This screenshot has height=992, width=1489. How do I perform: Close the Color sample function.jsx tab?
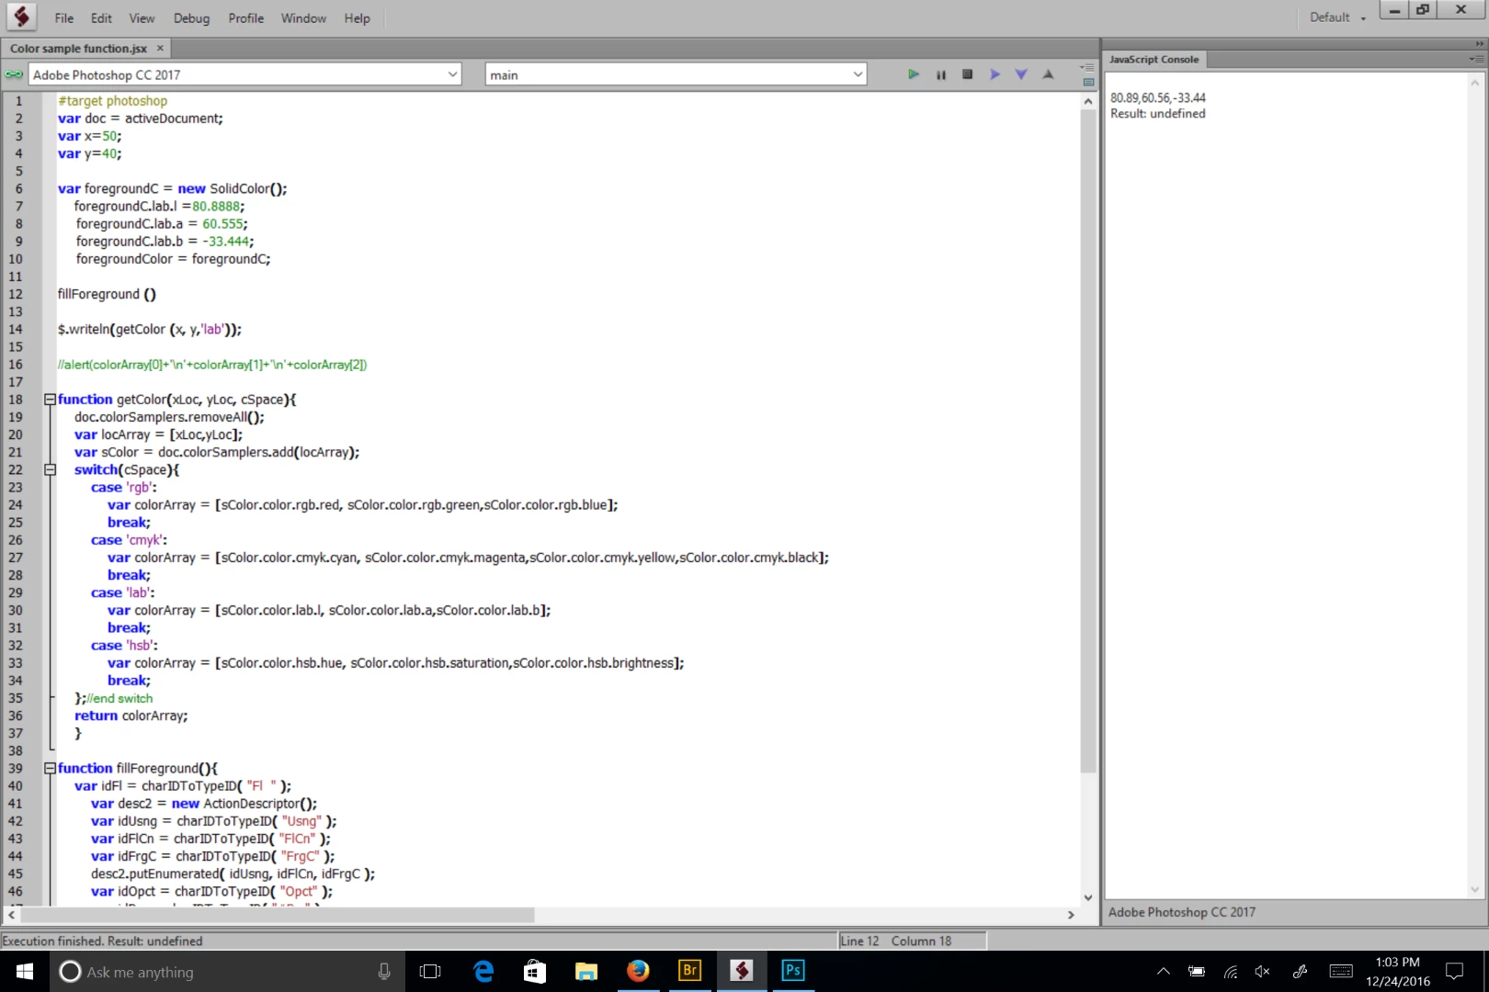pos(160,48)
